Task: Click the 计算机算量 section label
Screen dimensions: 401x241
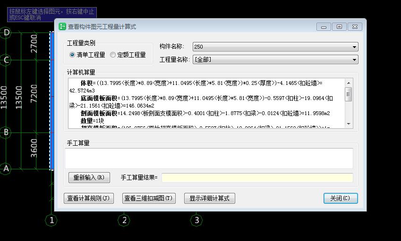Action: [x=81, y=72]
